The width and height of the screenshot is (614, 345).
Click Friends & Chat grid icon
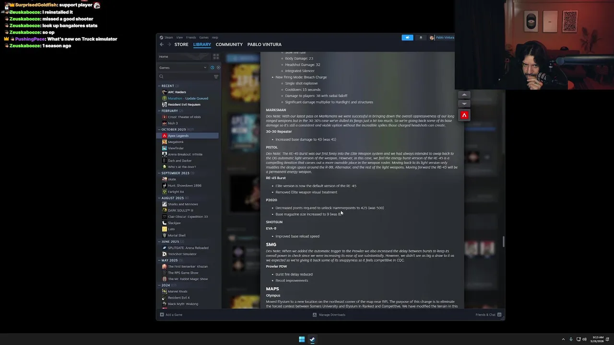(499, 315)
